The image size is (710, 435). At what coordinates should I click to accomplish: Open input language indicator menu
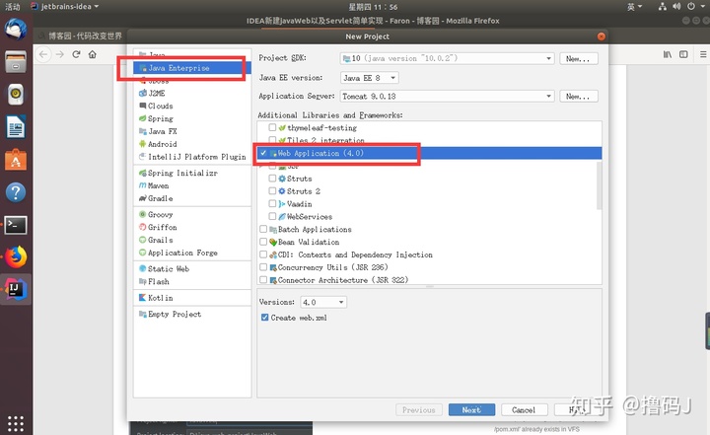[634, 6]
